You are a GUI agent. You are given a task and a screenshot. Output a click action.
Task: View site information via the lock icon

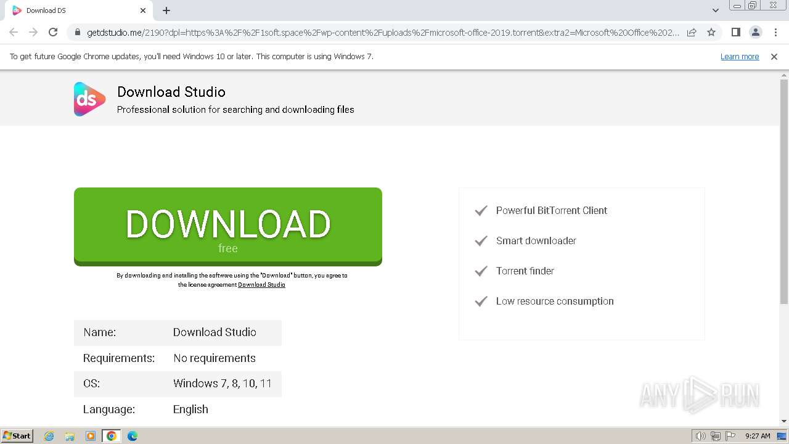78,32
